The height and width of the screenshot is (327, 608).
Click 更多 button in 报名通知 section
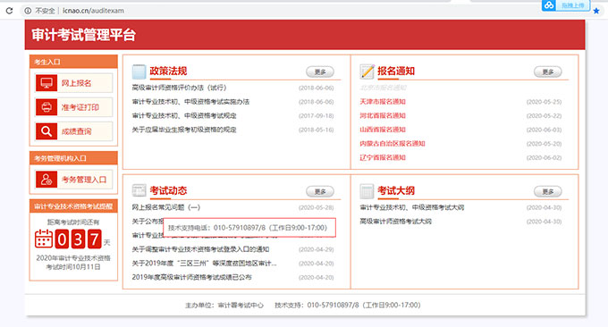coord(548,71)
